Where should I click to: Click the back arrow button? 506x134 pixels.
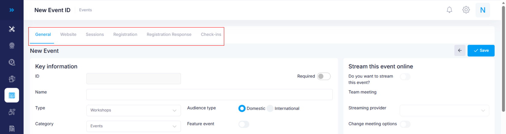click(x=460, y=50)
